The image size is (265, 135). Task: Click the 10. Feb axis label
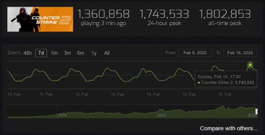(x=14, y=94)
